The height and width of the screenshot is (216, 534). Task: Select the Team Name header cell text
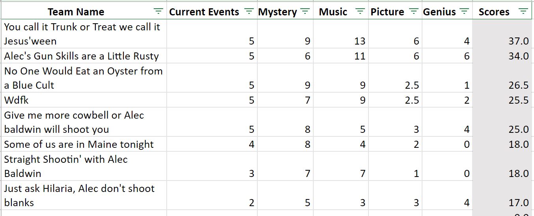(x=76, y=12)
